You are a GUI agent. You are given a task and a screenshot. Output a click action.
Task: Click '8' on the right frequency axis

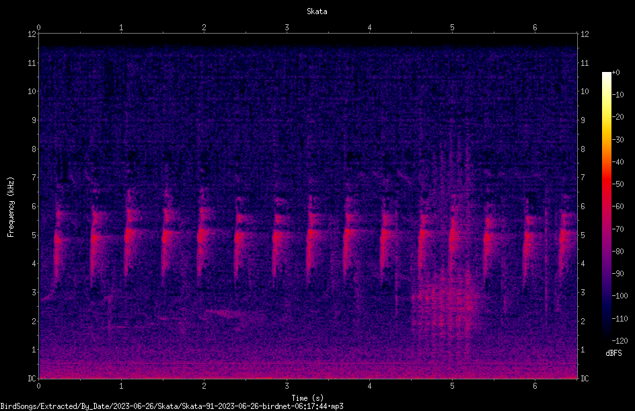(583, 149)
